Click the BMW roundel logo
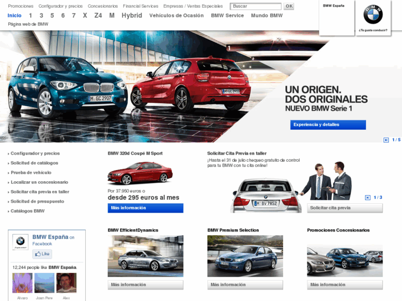The image size is (402, 301). pyautogui.click(x=373, y=14)
